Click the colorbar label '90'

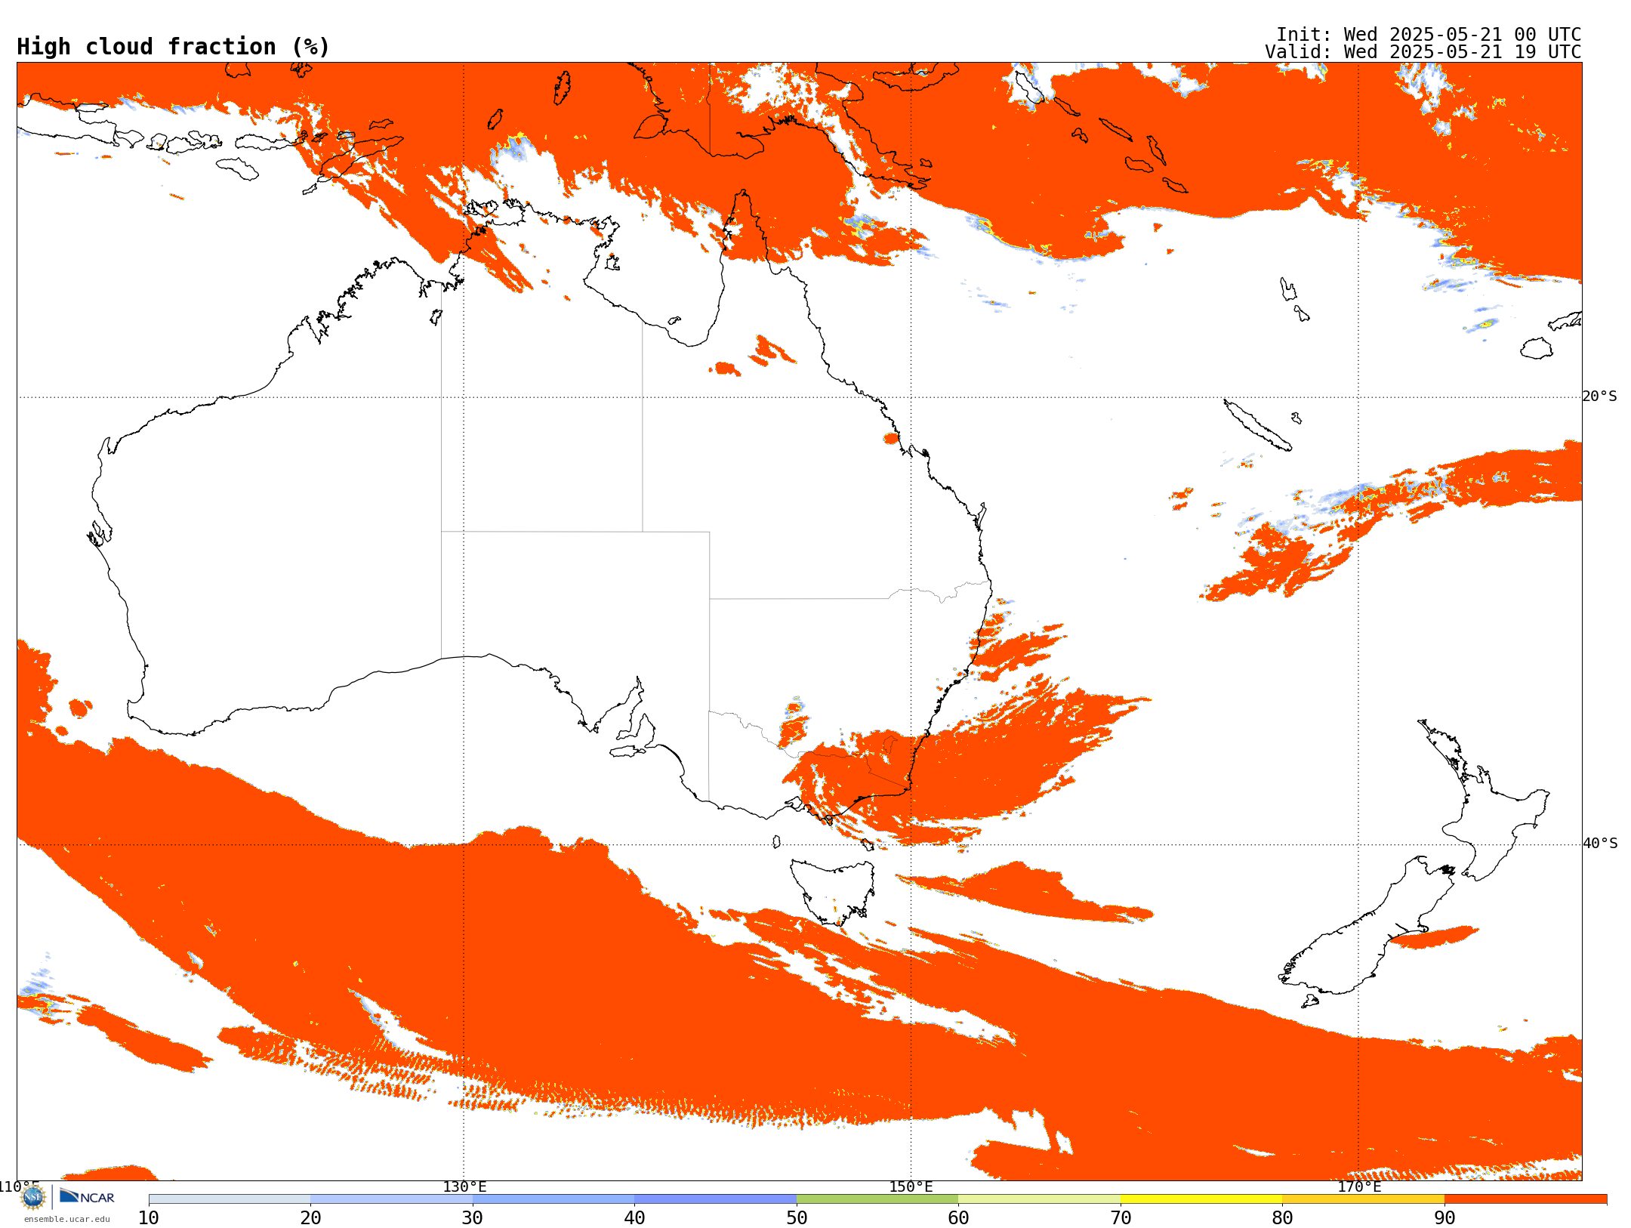click(x=1444, y=1218)
